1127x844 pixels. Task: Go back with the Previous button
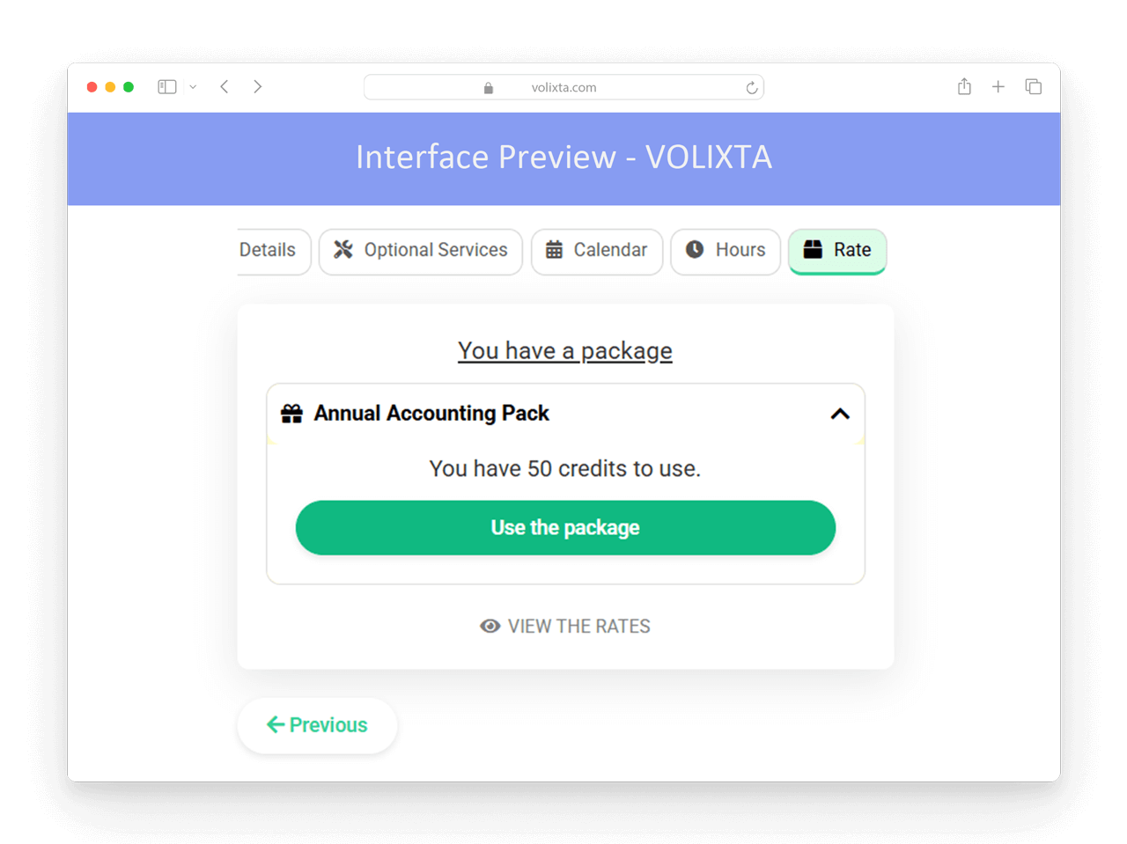coord(317,725)
